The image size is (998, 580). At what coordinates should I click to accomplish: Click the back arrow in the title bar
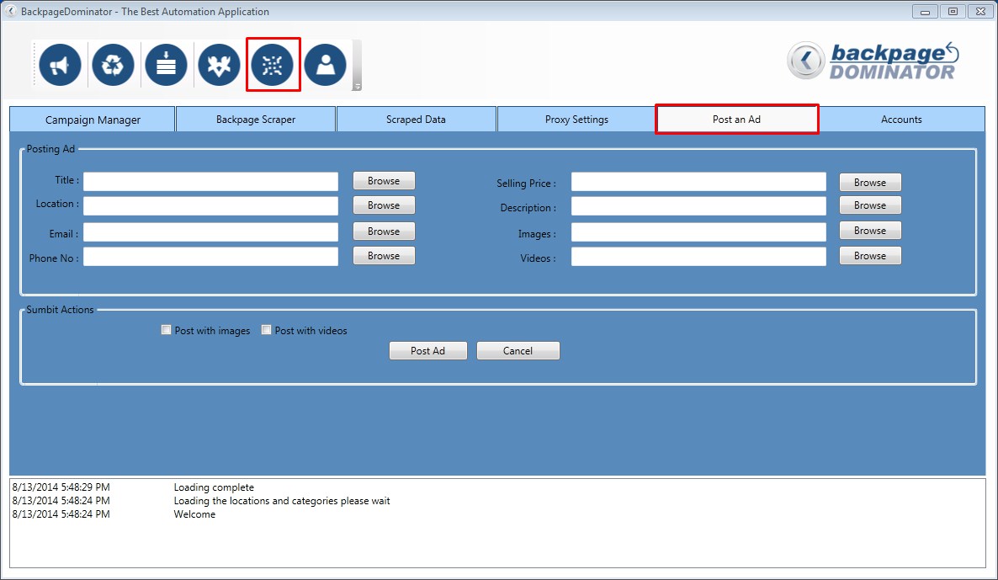[9, 11]
